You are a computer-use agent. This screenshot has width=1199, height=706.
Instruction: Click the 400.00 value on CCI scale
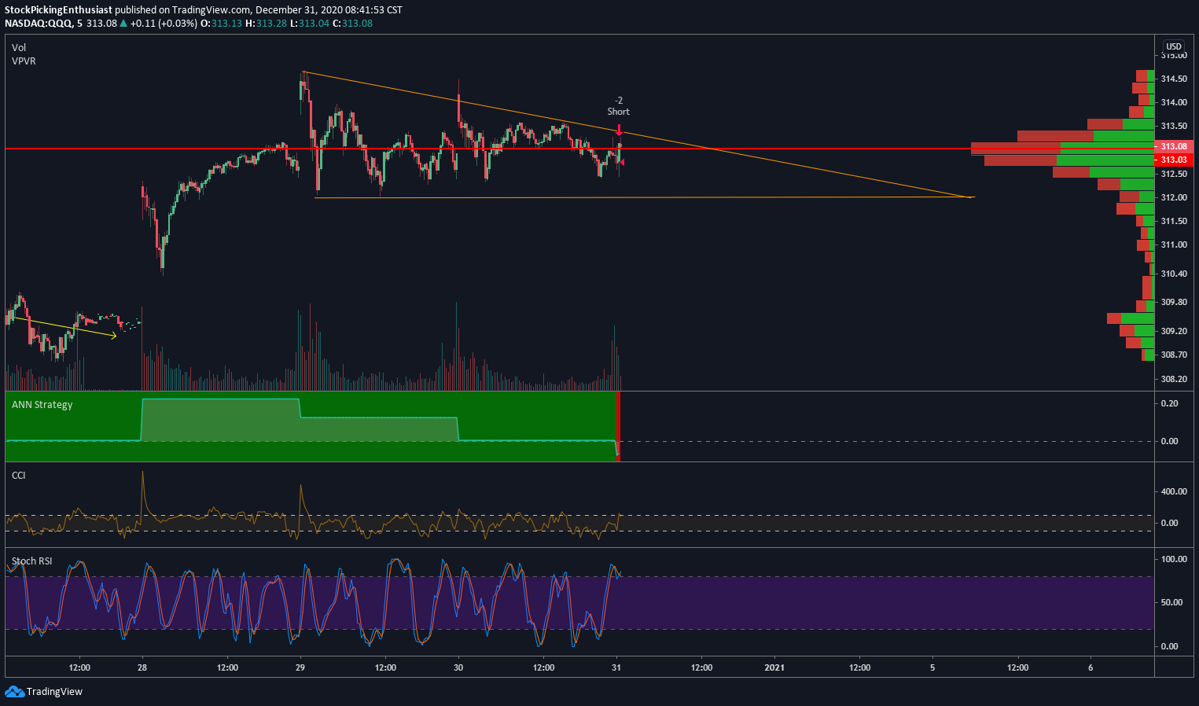pyautogui.click(x=1174, y=491)
